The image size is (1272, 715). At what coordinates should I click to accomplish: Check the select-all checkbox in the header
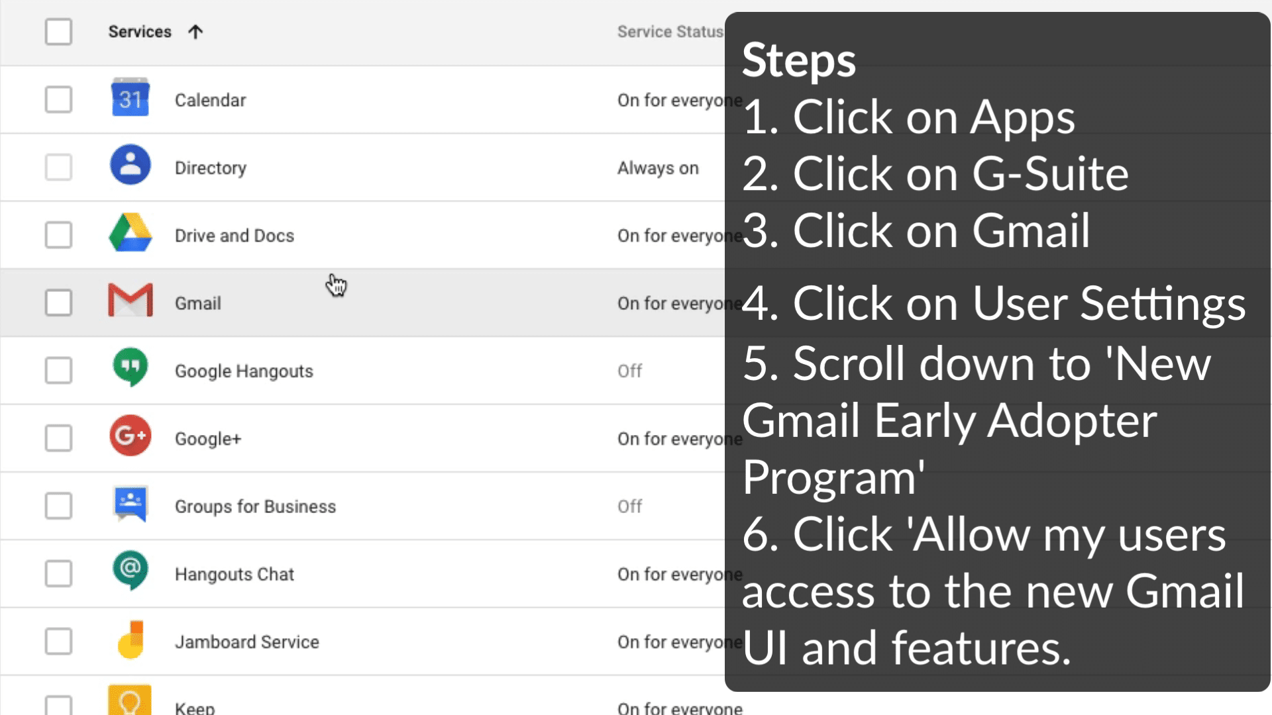(59, 31)
